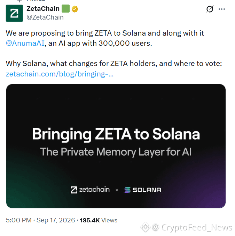This screenshot has height=236, width=235.
Task: Open the zetachain.com/blog/bringing link
Action: 60,74
